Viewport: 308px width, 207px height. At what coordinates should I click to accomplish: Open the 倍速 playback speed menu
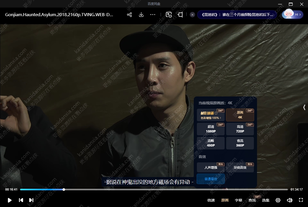211,200
